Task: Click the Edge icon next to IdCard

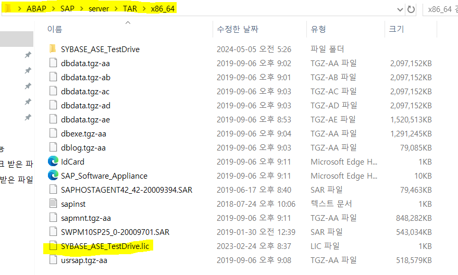Action: pyautogui.click(x=53, y=161)
